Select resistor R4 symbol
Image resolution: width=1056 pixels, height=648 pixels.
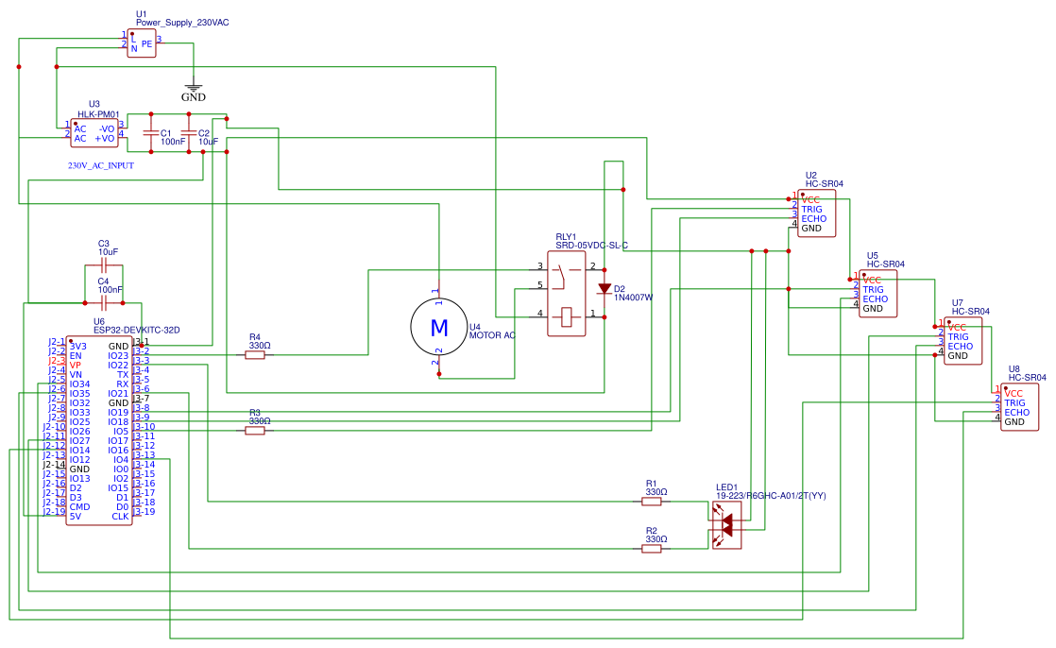point(255,355)
